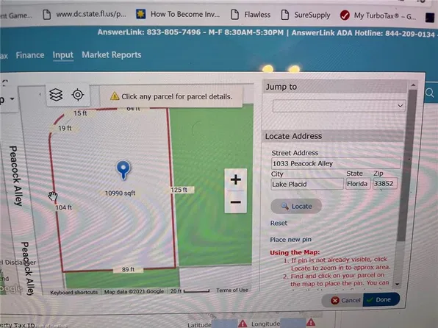Click the Done button
Screen dimensions: 438x328
381,300
